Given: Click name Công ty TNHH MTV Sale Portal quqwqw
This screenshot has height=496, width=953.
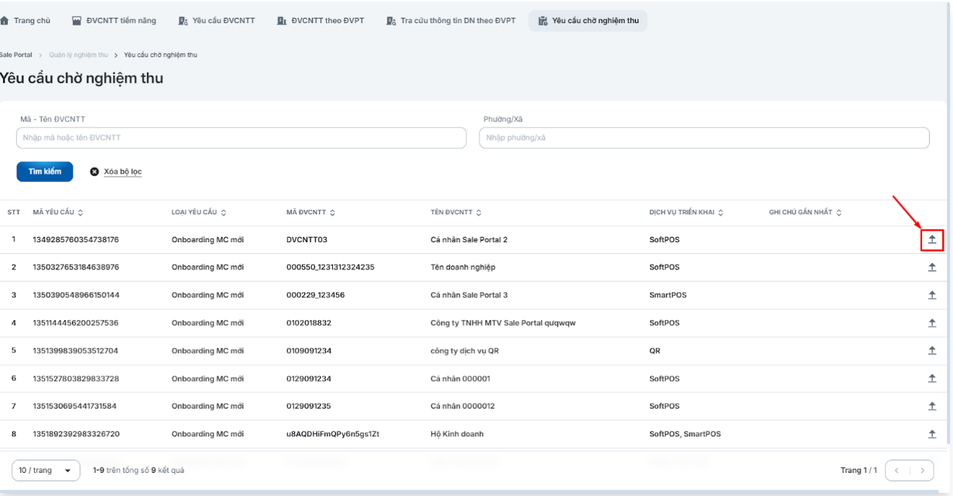Looking at the screenshot, I should [x=503, y=323].
